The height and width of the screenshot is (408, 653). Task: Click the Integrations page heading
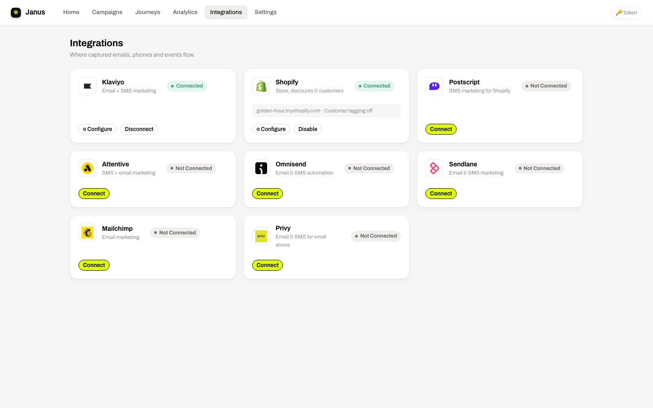(97, 43)
